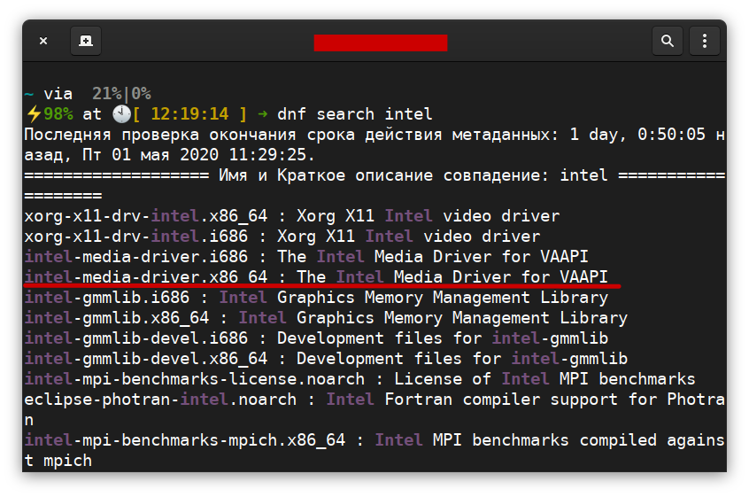749x497 pixels.
Task: Click the clock time 12:19:14
Action: pos(189,114)
